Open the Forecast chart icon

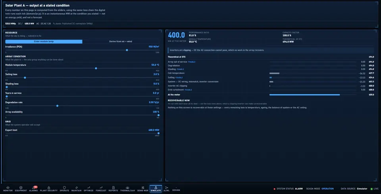point(101,188)
